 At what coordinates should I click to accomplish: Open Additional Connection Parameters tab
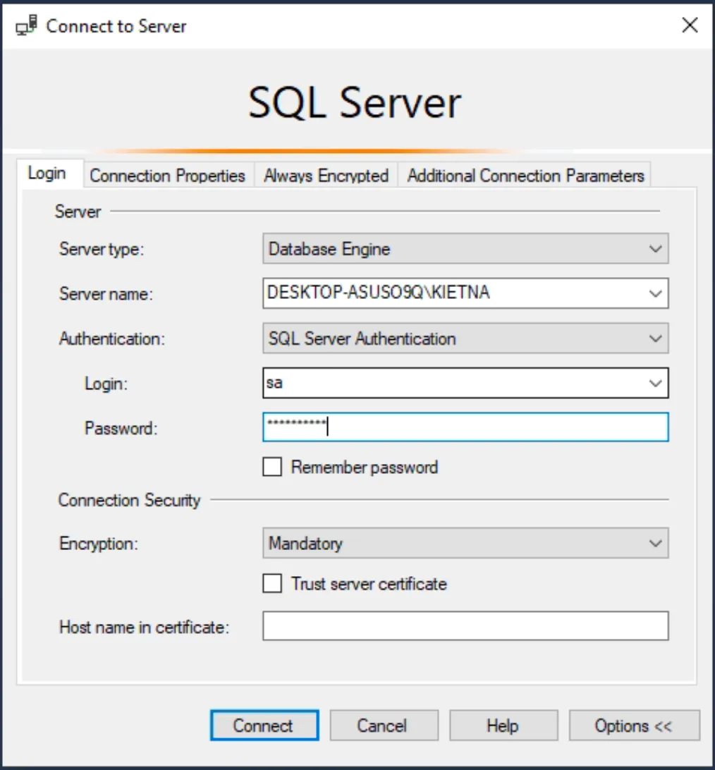pos(525,176)
